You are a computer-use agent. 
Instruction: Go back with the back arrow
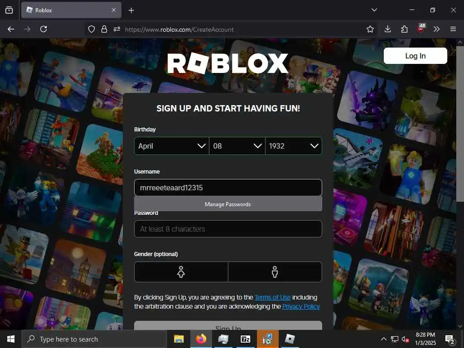(11, 29)
